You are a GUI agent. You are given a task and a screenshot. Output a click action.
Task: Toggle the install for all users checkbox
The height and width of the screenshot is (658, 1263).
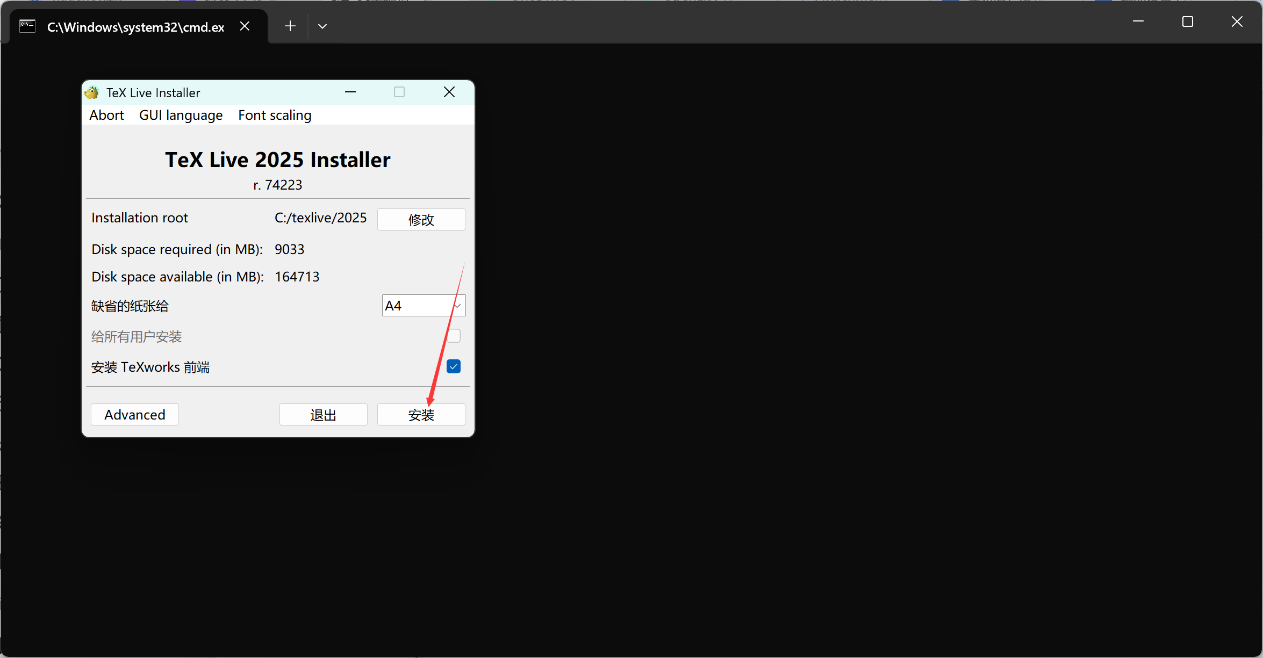[x=454, y=336]
